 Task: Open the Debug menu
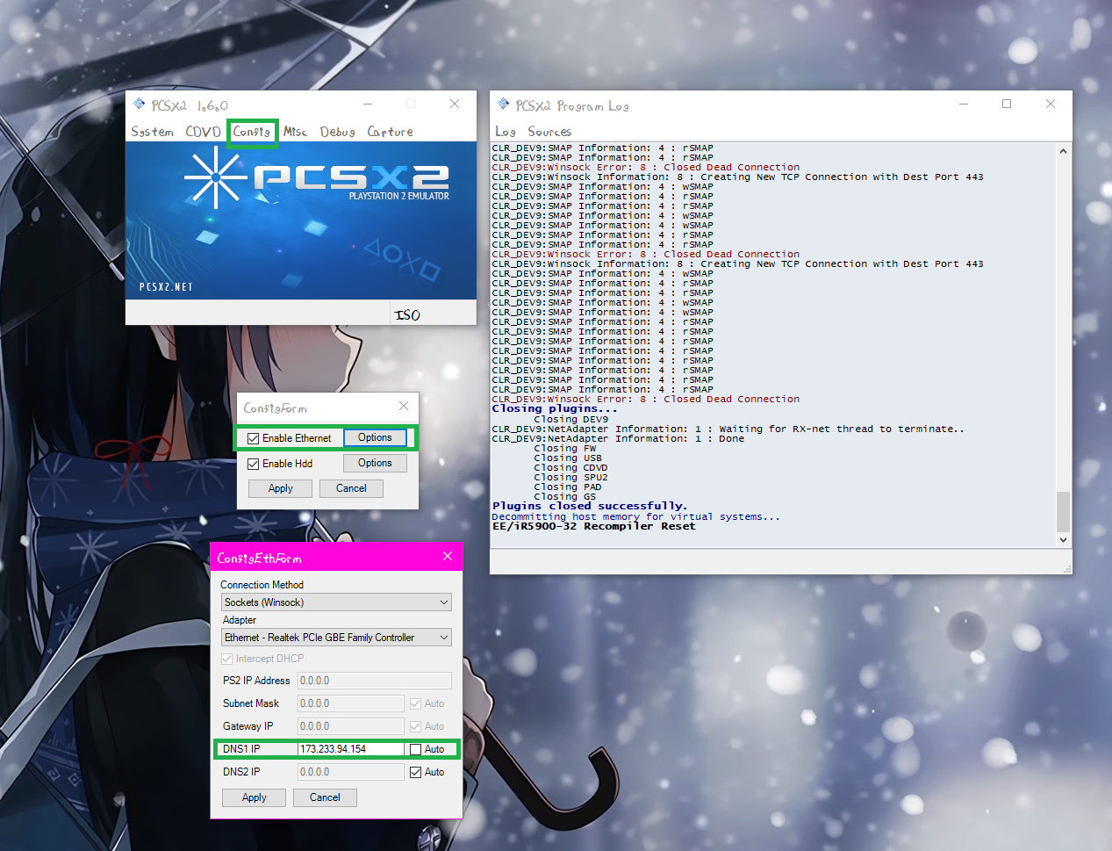pyautogui.click(x=337, y=132)
